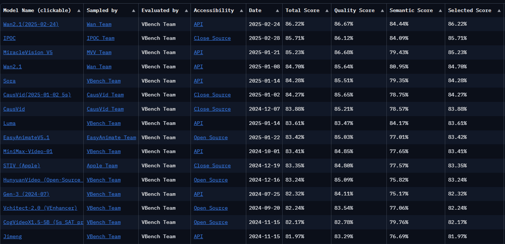
Task: Click the MVV Team sampler link
Action: [x=99, y=52]
